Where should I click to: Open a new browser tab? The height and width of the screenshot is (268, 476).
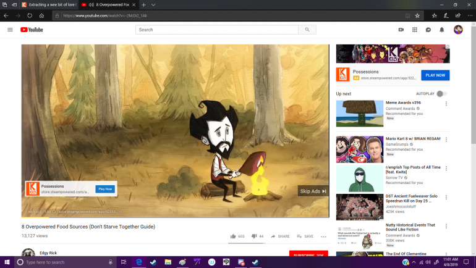tap(144, 5)
